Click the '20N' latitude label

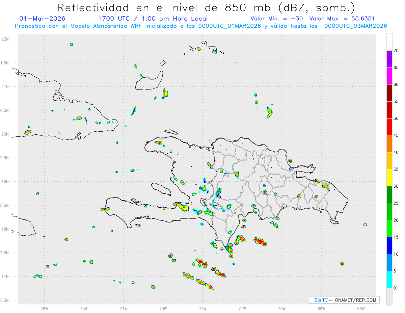(x=5, y=134)
